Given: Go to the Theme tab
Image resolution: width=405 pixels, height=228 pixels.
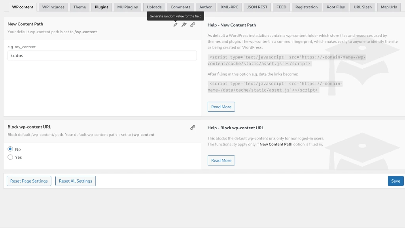Looking at the screenshot, I should pyautogui.click(x=79, y=7).
